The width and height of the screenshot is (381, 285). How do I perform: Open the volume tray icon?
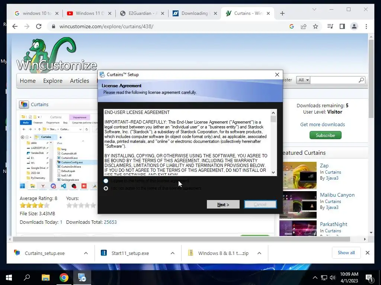tap(333, 278)
